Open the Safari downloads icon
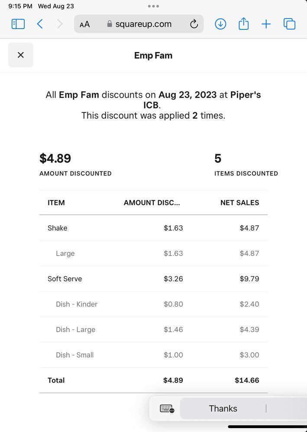The height and width of the screenshot is (432, 307). tap(220, 24)
